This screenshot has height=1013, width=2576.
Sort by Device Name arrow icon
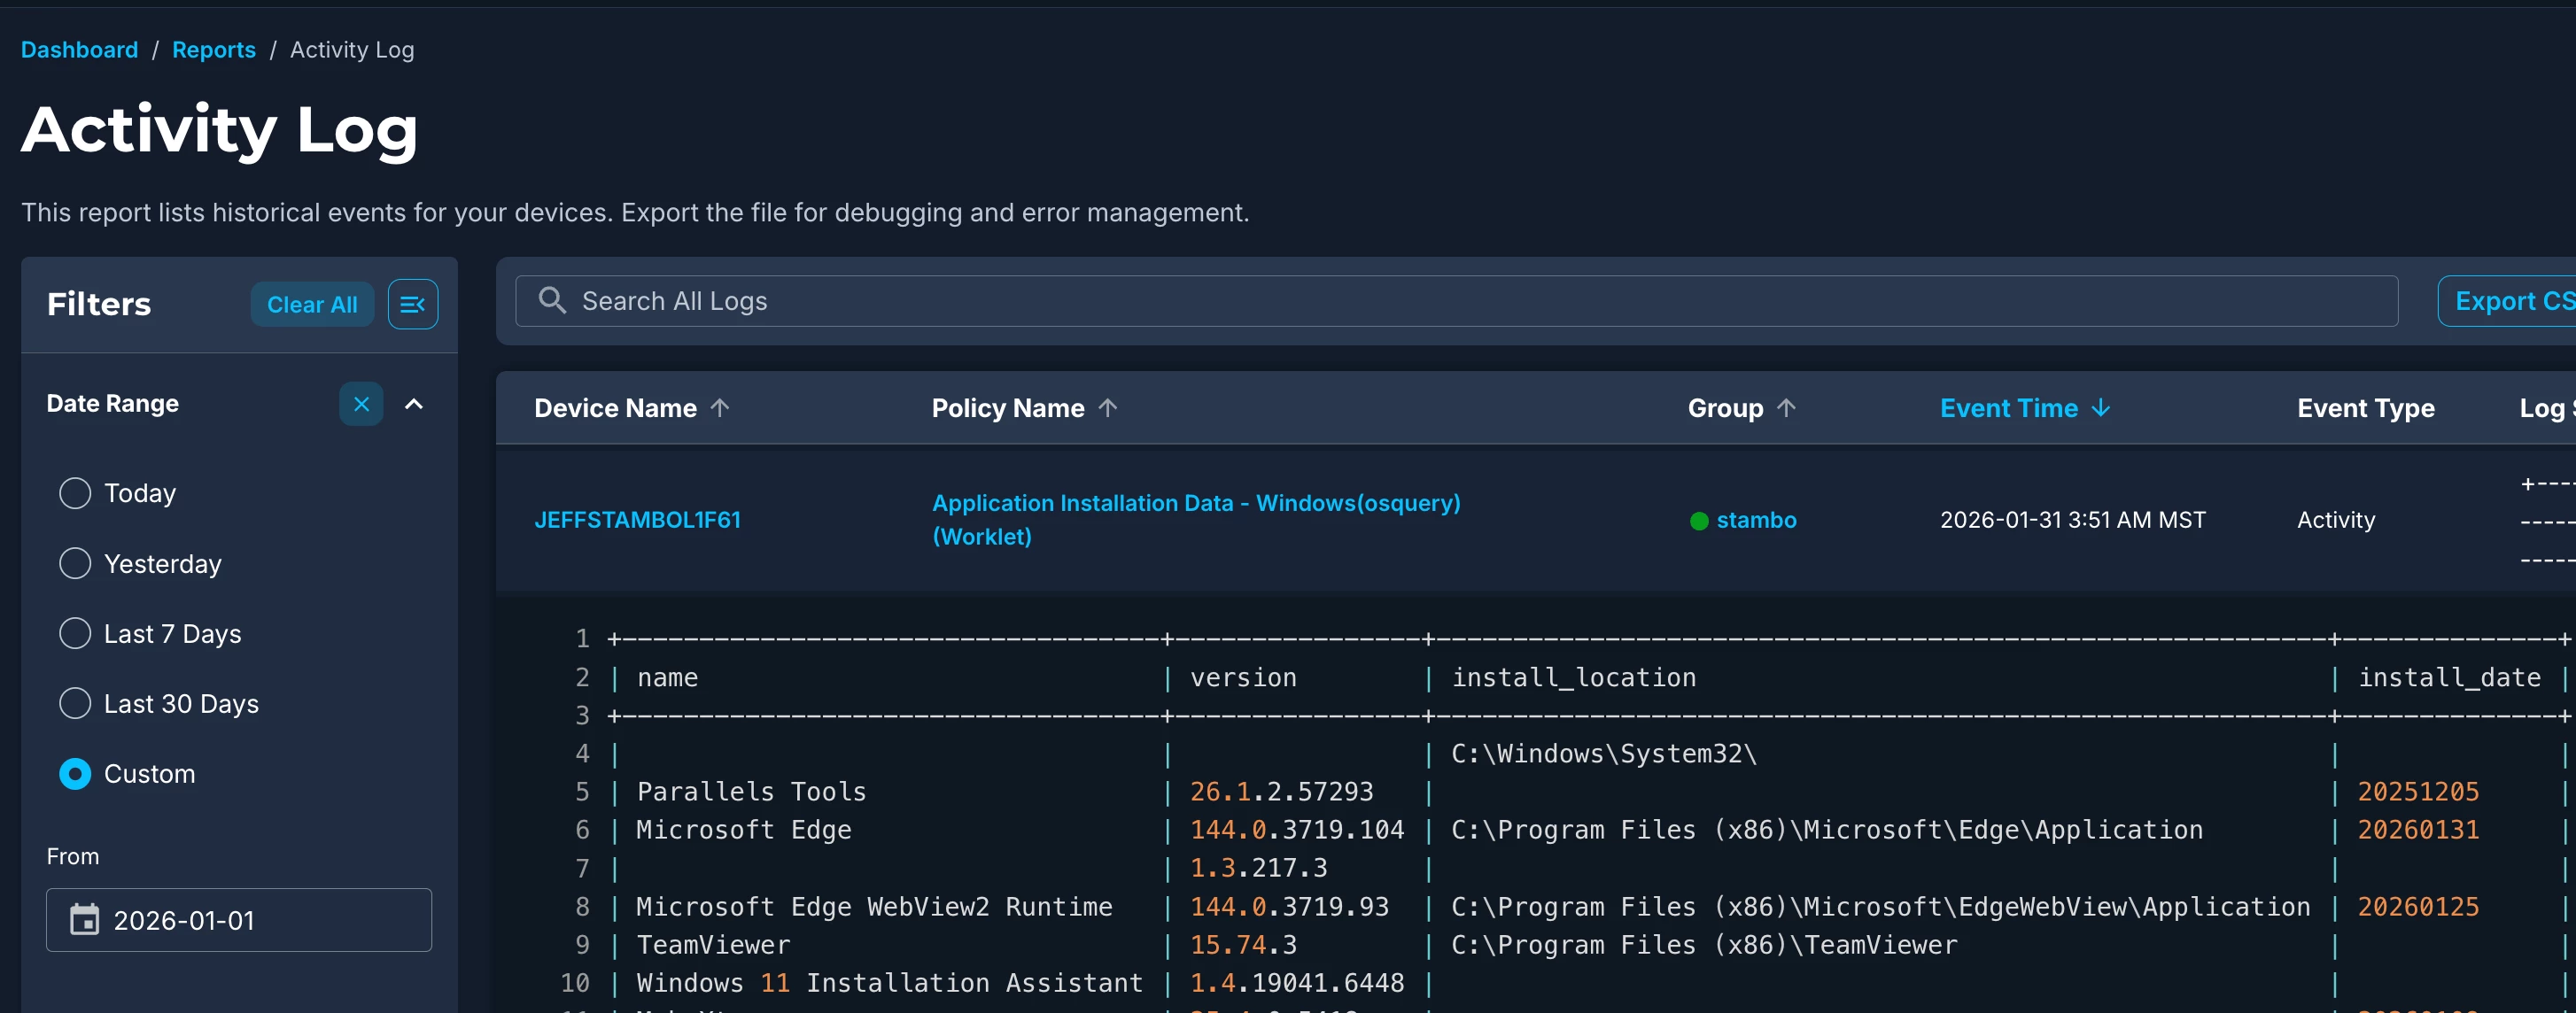(x=720, y=407)
